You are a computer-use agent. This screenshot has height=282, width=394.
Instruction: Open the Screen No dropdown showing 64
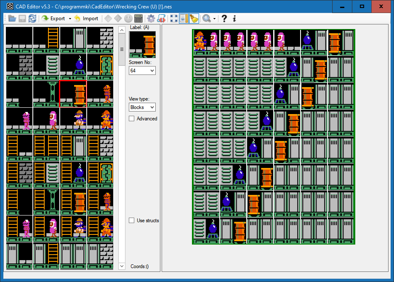[x=142, y=71]
